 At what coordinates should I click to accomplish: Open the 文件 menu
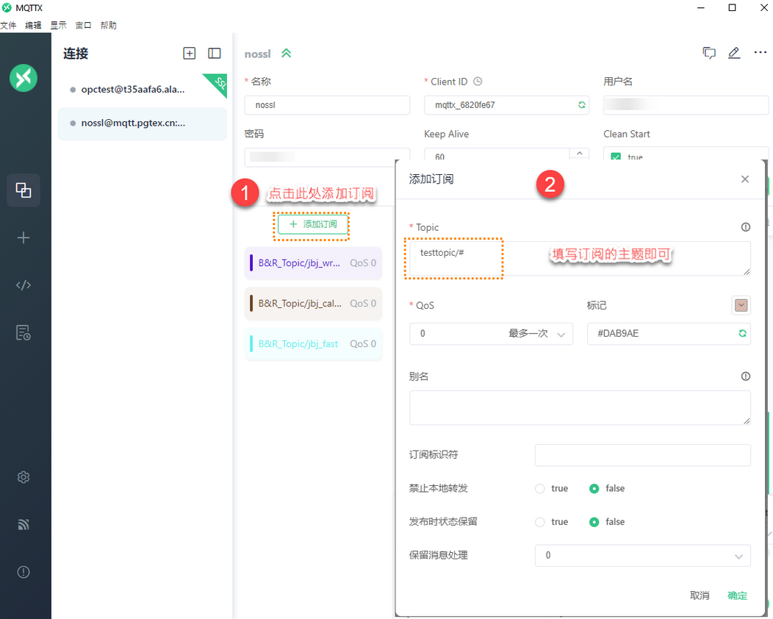[x=8, y=25]
